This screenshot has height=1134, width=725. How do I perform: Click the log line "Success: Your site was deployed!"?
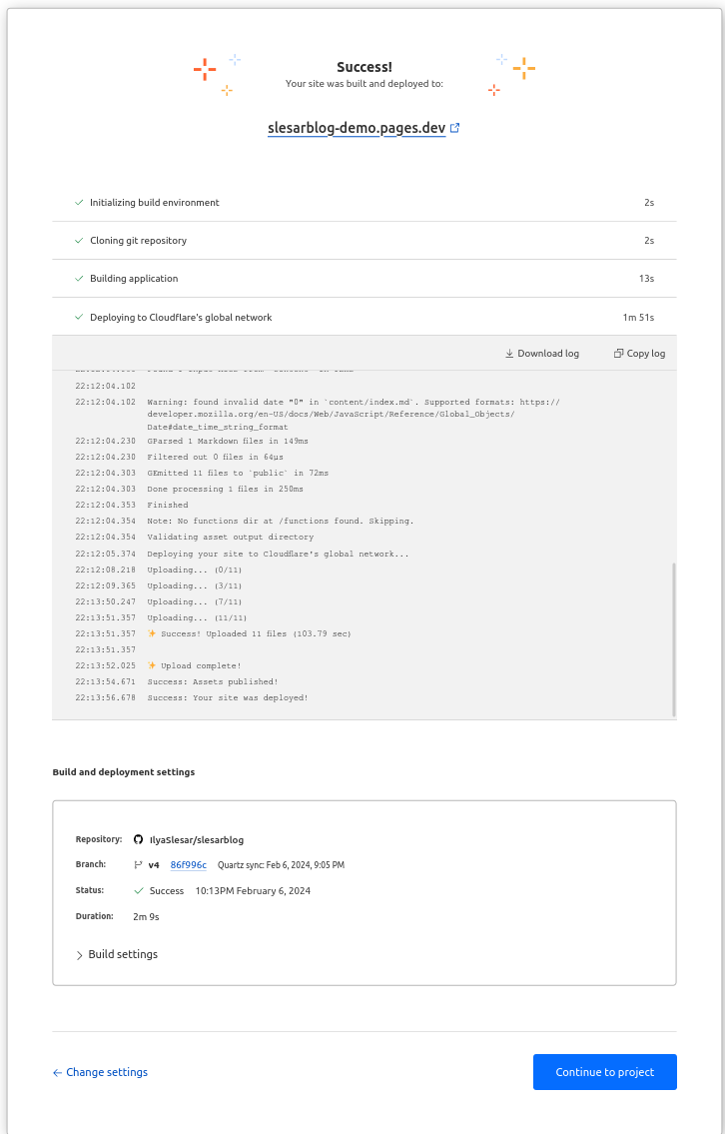(228, 698)
